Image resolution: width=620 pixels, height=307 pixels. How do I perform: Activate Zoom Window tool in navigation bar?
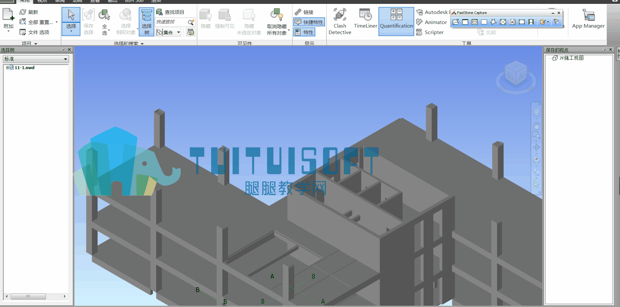536,135
